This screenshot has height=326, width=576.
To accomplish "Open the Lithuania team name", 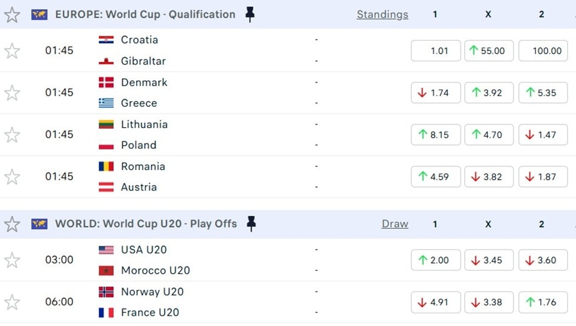I will coord(144,124).
